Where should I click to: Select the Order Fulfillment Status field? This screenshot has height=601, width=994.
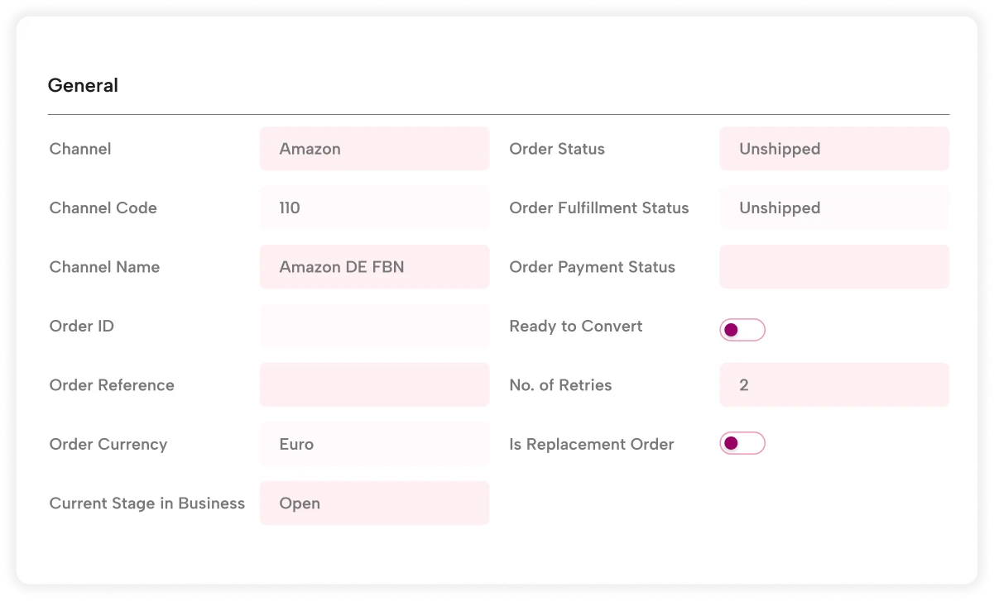point(833,208)
